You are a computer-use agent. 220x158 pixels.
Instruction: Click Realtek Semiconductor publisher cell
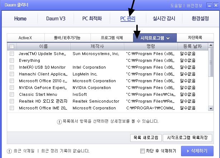point(96,101)
